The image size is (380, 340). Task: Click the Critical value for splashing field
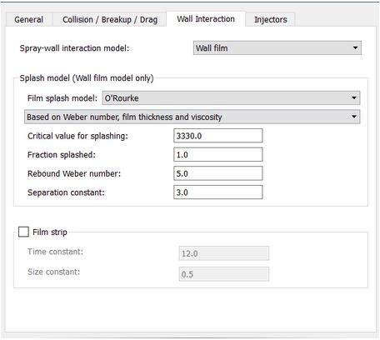(218, 136)
